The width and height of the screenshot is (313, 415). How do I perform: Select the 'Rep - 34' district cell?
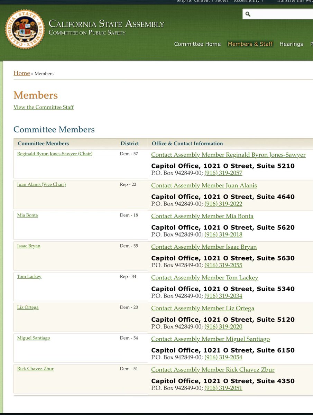click(x=128, y=277)
